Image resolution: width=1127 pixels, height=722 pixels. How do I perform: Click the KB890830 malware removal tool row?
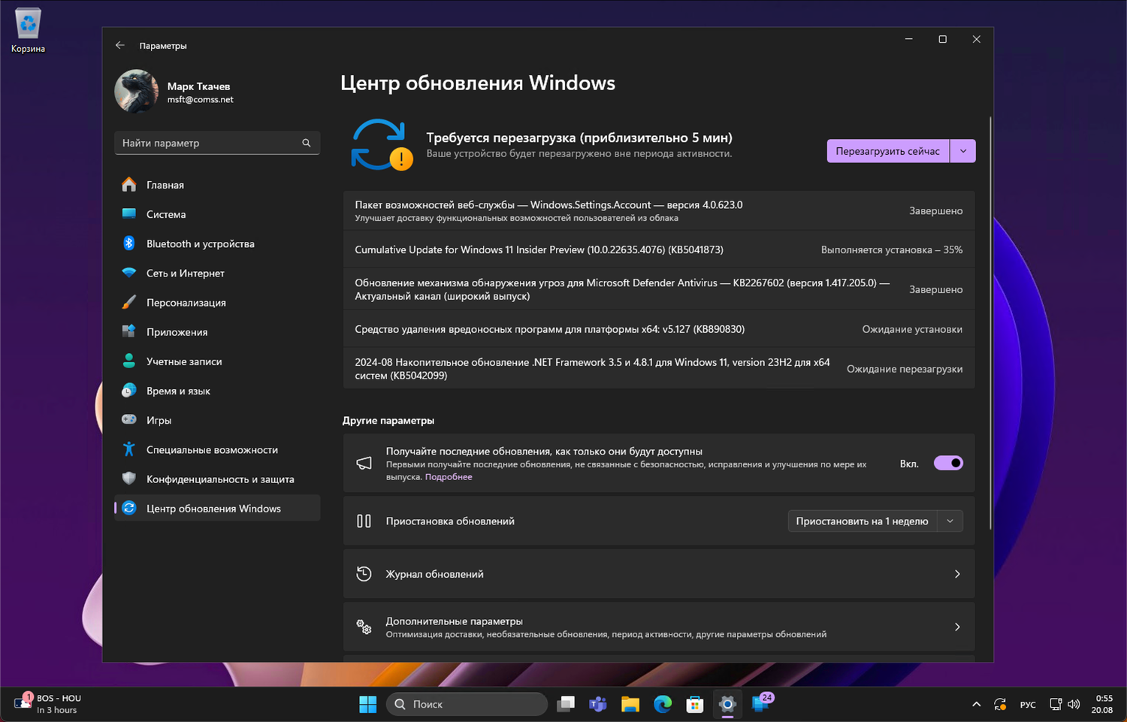pos(659,329)
